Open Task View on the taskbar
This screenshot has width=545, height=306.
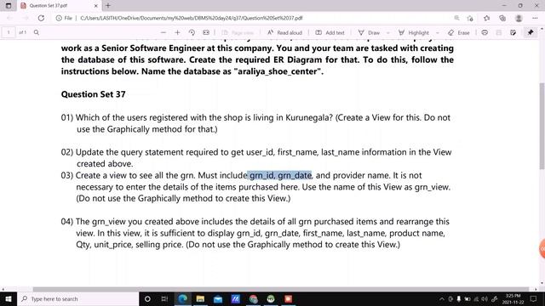(x=164, y=298)
